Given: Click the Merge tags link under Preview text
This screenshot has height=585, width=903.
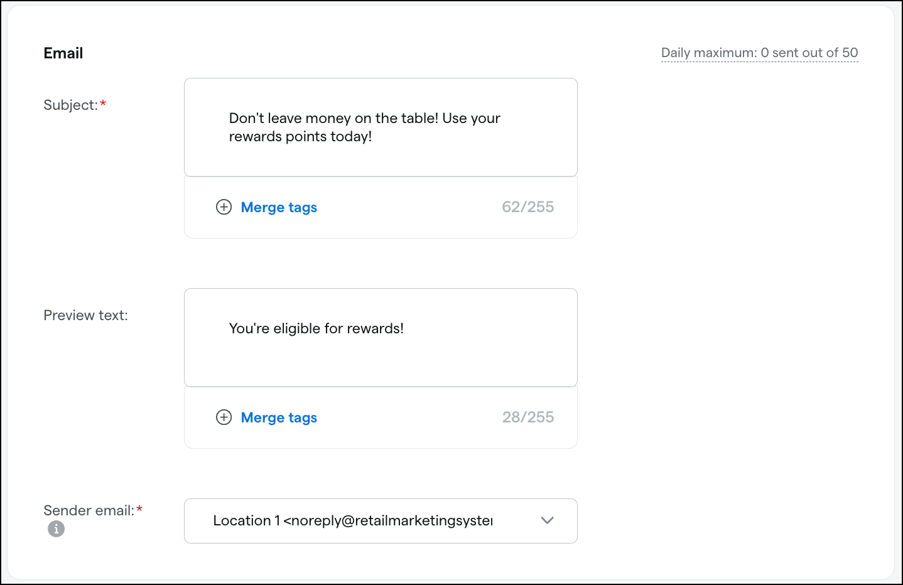Looking at the screenshot, I should click(279, 417).
